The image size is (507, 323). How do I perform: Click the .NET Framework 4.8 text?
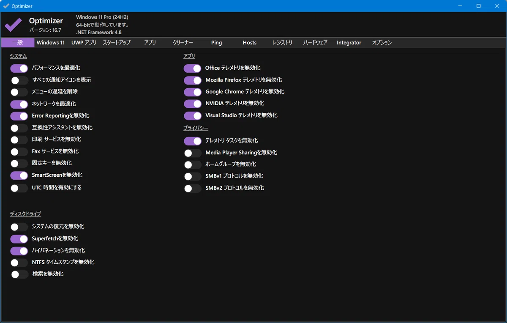pos(99,32)
